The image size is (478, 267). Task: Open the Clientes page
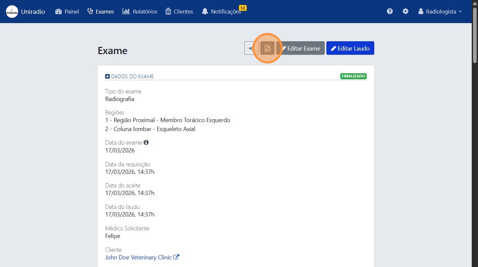coord(179,12)
